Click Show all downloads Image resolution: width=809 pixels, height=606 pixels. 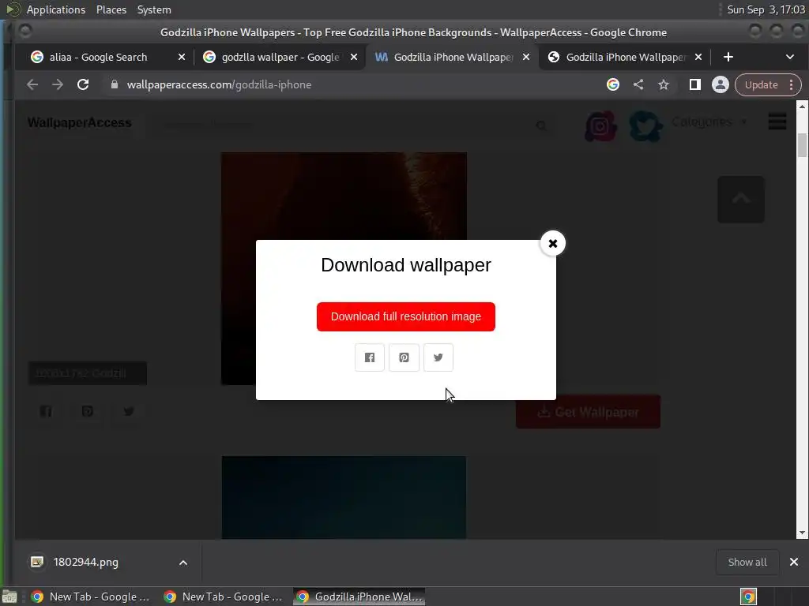point(747,562)
